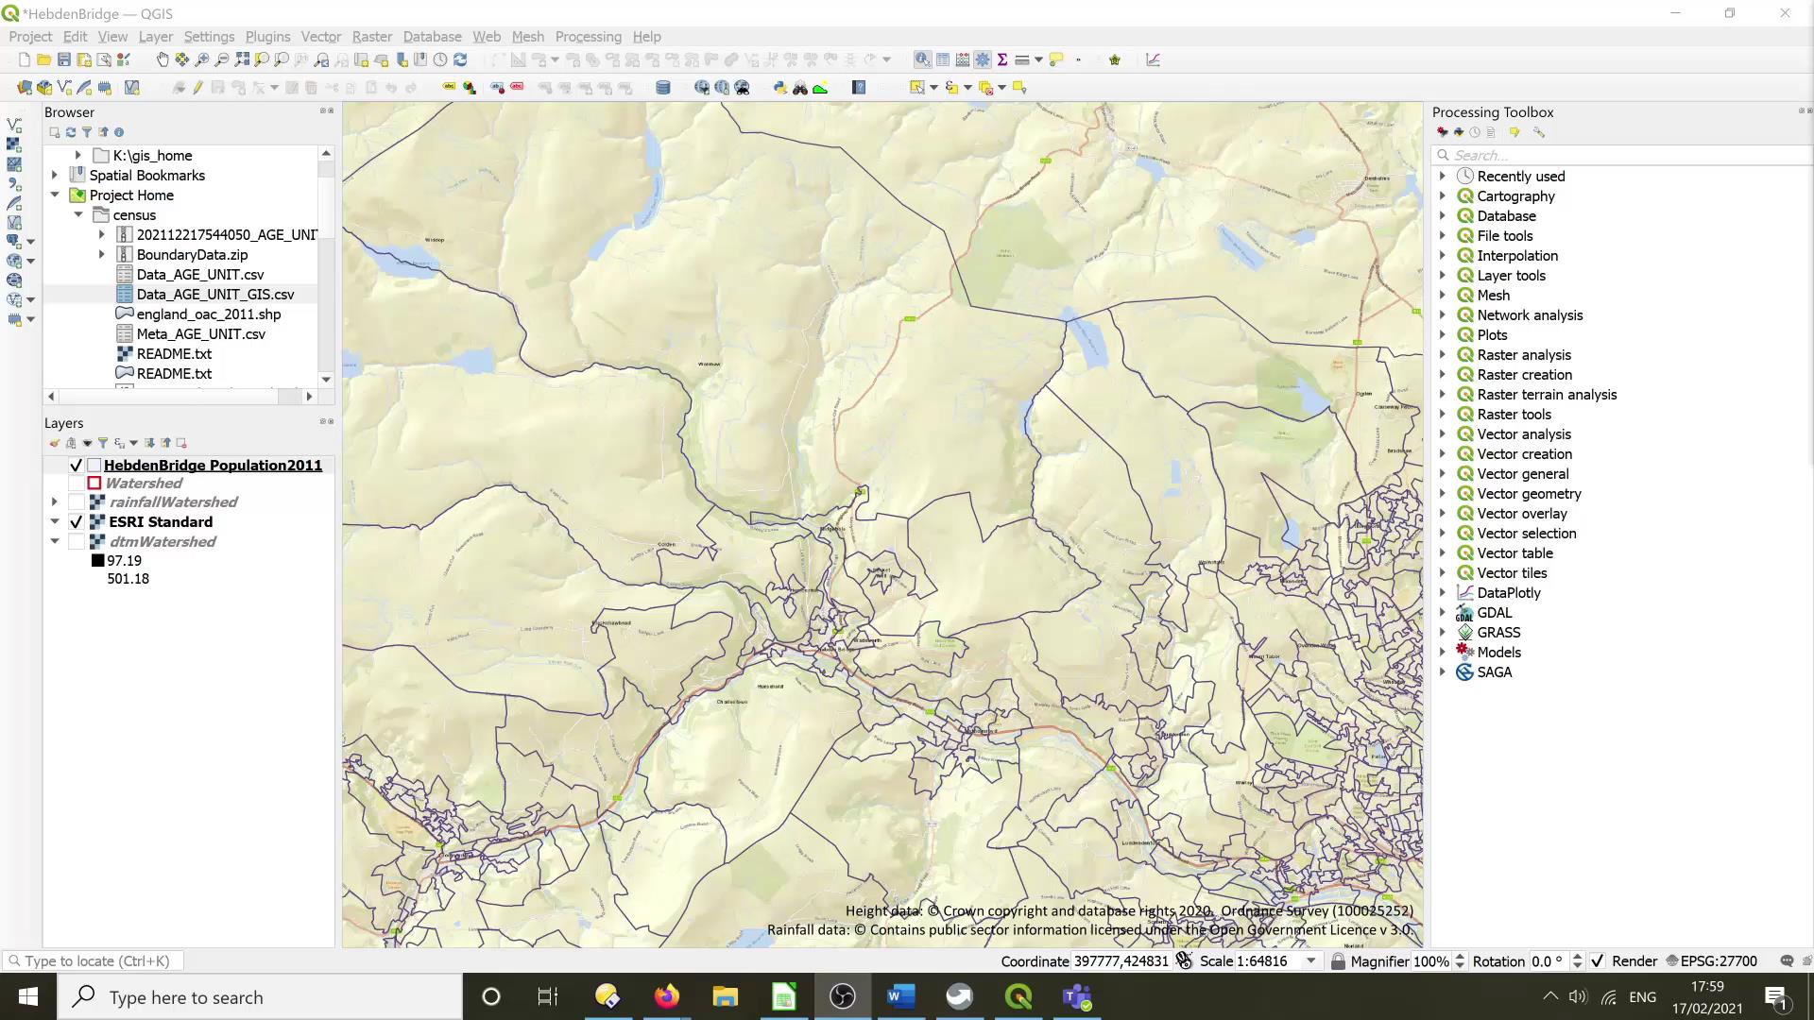This screenshot has height=1020, width=1814.
Task: Click the Zoom In magnifier tool
Action: (201, 59)
